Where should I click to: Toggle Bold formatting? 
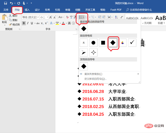pos(24,23)
